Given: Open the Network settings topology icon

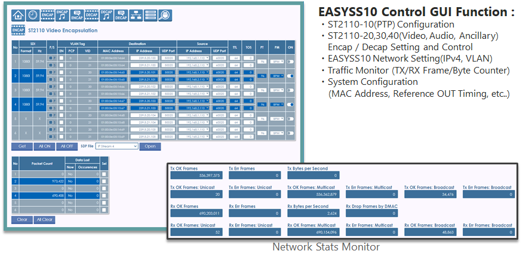Looking at the screenshot, I should (136, 16).
